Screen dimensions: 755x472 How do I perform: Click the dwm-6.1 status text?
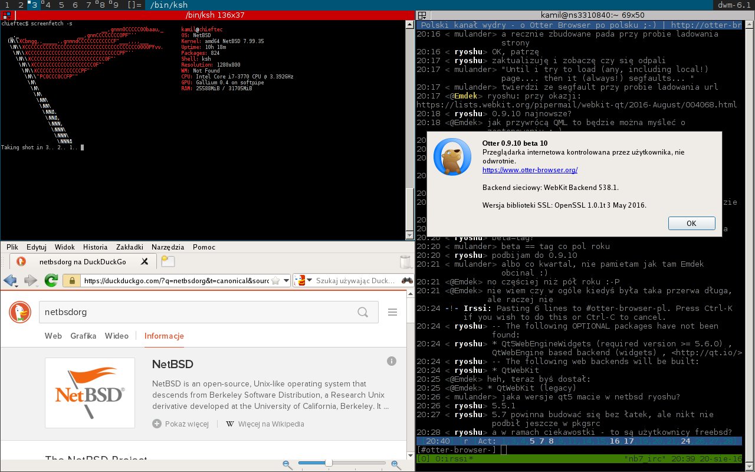(x=734, y=5)
